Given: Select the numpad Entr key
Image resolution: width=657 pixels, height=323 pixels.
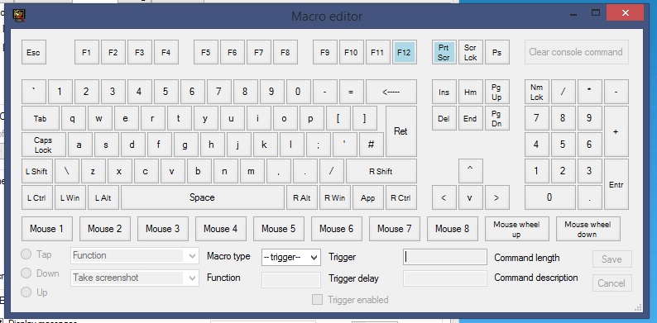Looking at the screenshot, I should click(x=616, y=184).
